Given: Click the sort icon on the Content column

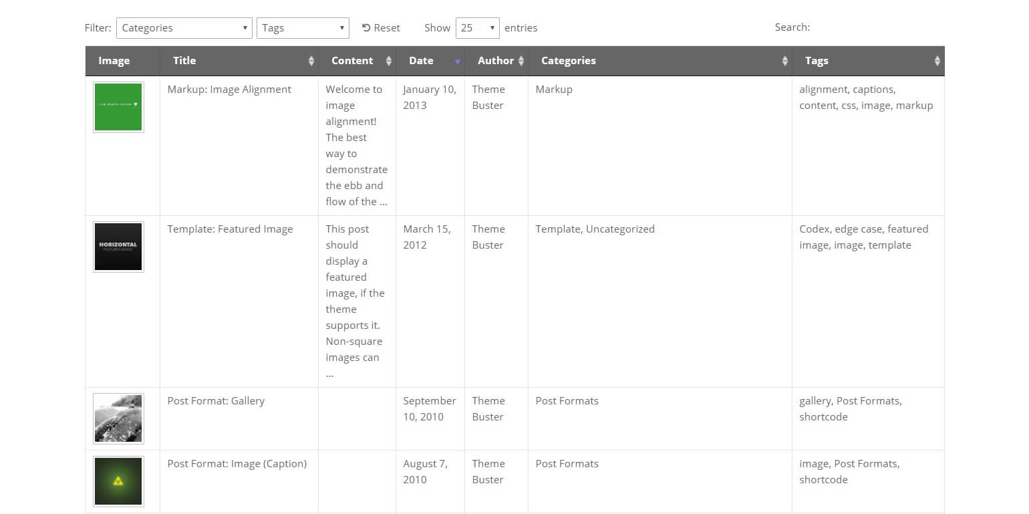Looking at the screenshot, I should [388, 61].
